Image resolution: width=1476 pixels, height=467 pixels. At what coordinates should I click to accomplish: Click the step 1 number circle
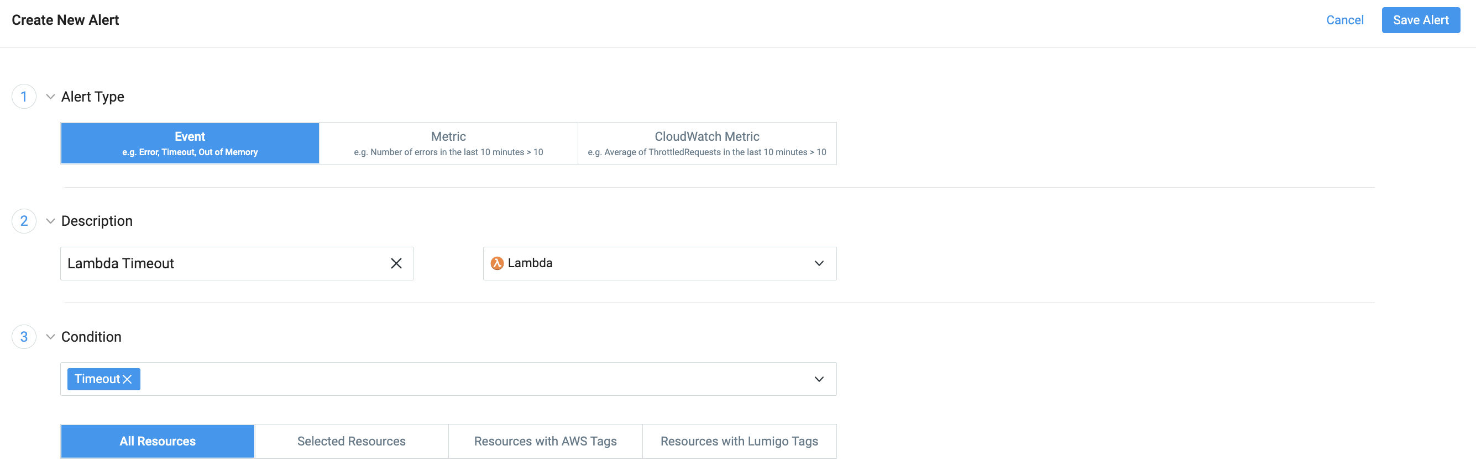24,97
